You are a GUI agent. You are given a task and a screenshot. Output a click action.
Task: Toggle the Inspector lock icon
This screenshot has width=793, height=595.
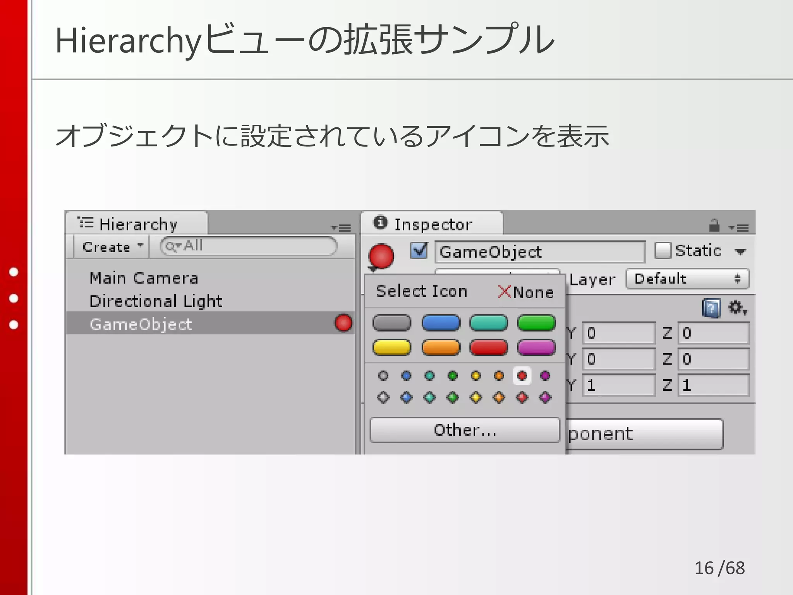click(714, 225)
